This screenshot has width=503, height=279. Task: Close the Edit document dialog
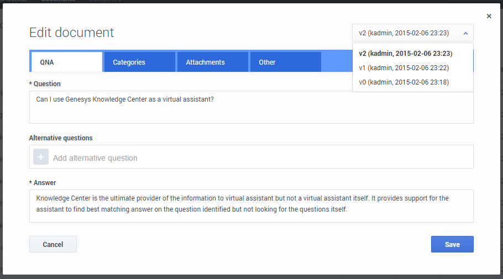click(x=489, y=17)
